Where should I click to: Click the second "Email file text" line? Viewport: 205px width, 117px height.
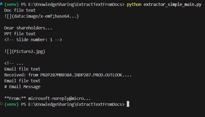pos(22,81)
